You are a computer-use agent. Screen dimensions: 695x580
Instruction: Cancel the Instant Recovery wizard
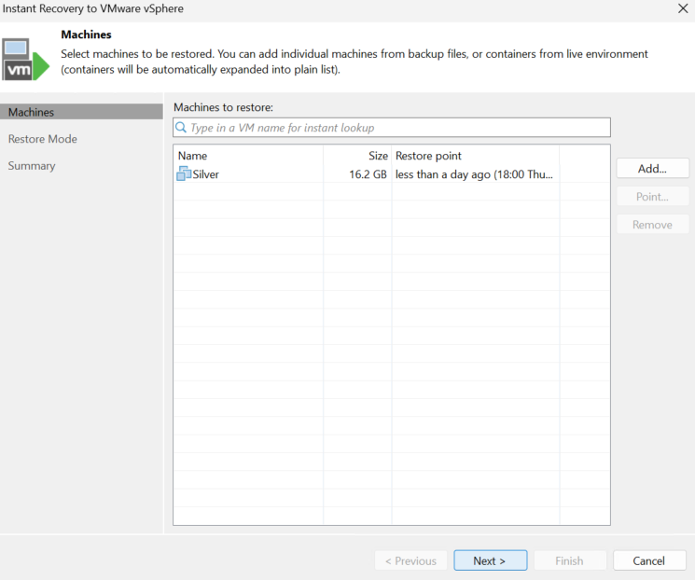[x=649, y=561]
